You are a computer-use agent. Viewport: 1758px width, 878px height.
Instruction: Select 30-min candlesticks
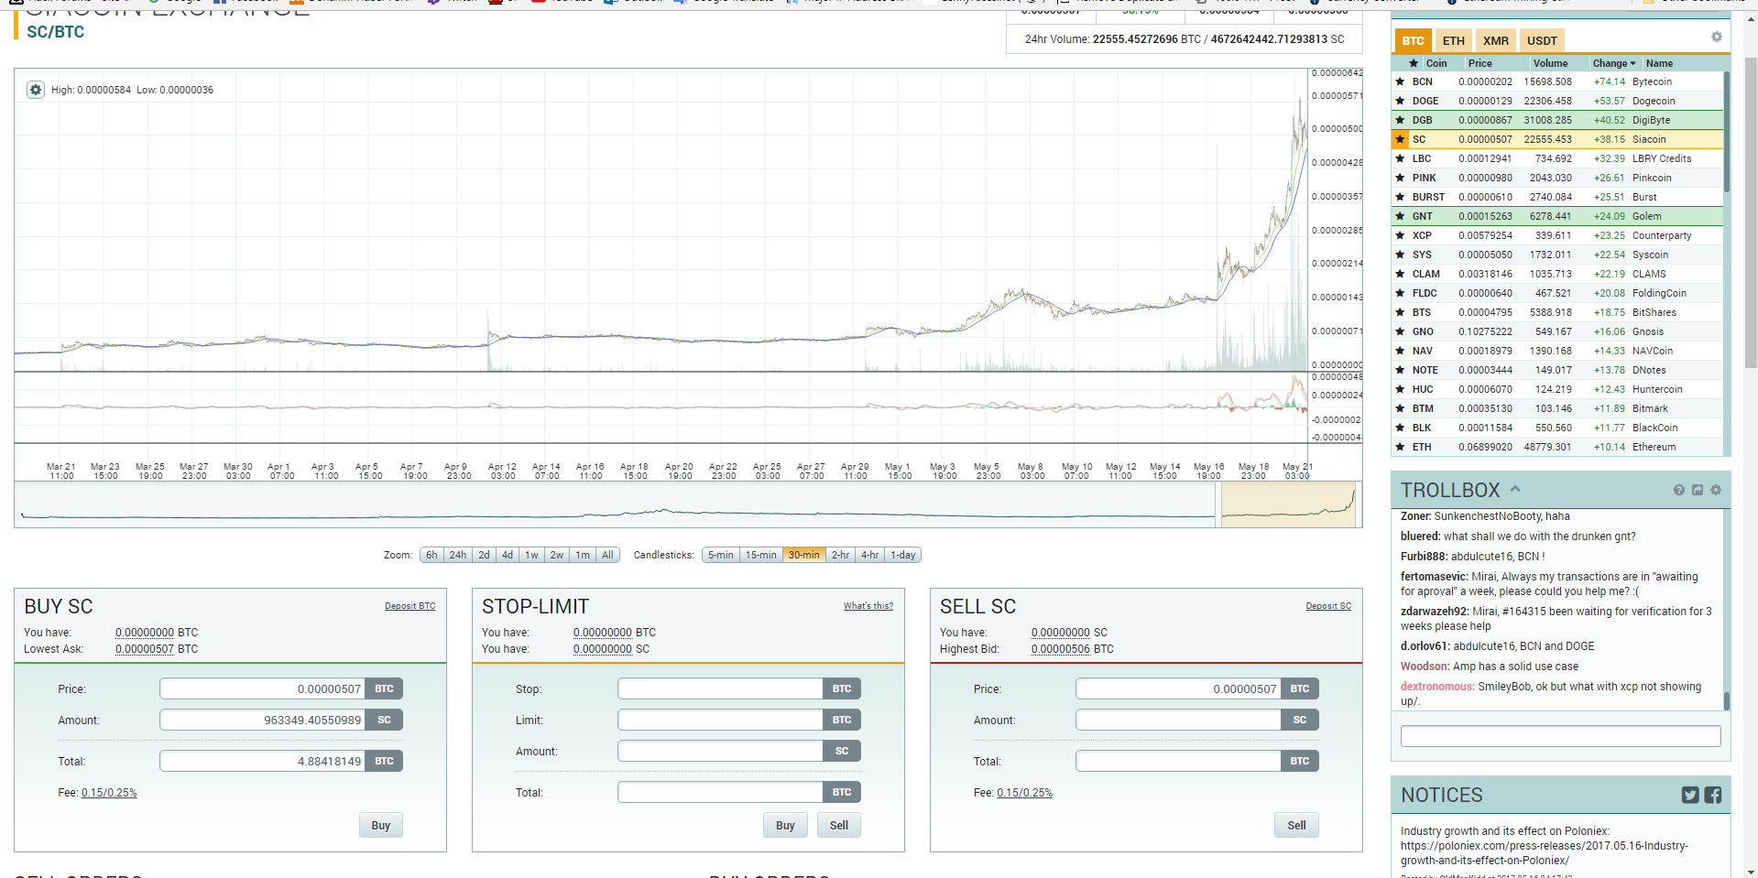[x=804, y=555]
